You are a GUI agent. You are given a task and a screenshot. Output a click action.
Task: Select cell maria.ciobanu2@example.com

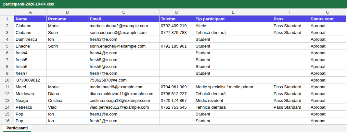pos(124,26)
